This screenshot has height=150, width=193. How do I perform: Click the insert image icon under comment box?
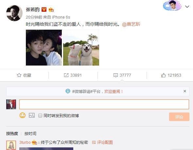pos(32,115)
